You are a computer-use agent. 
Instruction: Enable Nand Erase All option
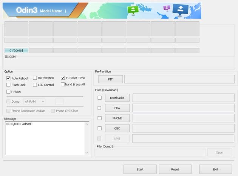click(x=63, y=84)
